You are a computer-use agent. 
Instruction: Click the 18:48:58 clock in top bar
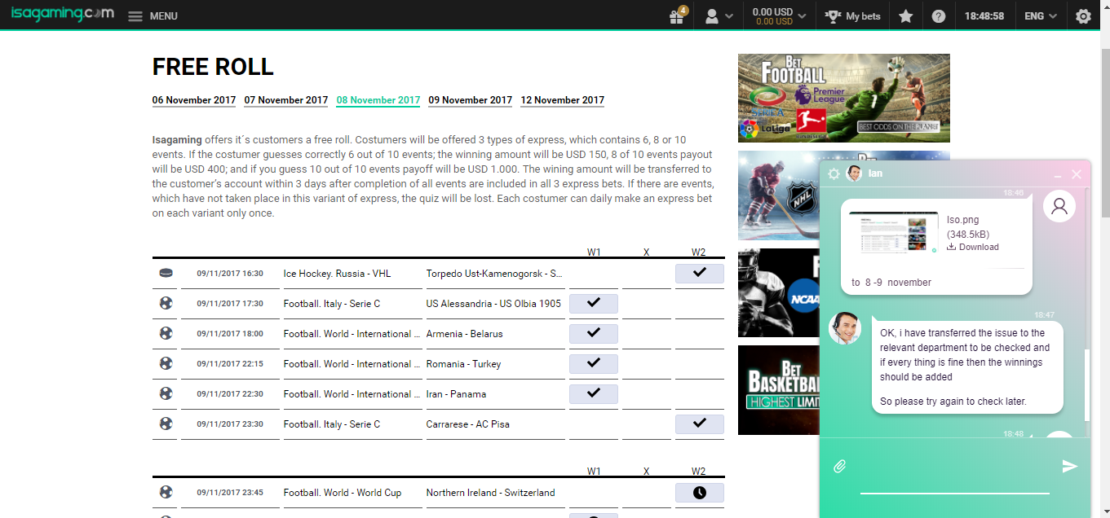(984, 16)
